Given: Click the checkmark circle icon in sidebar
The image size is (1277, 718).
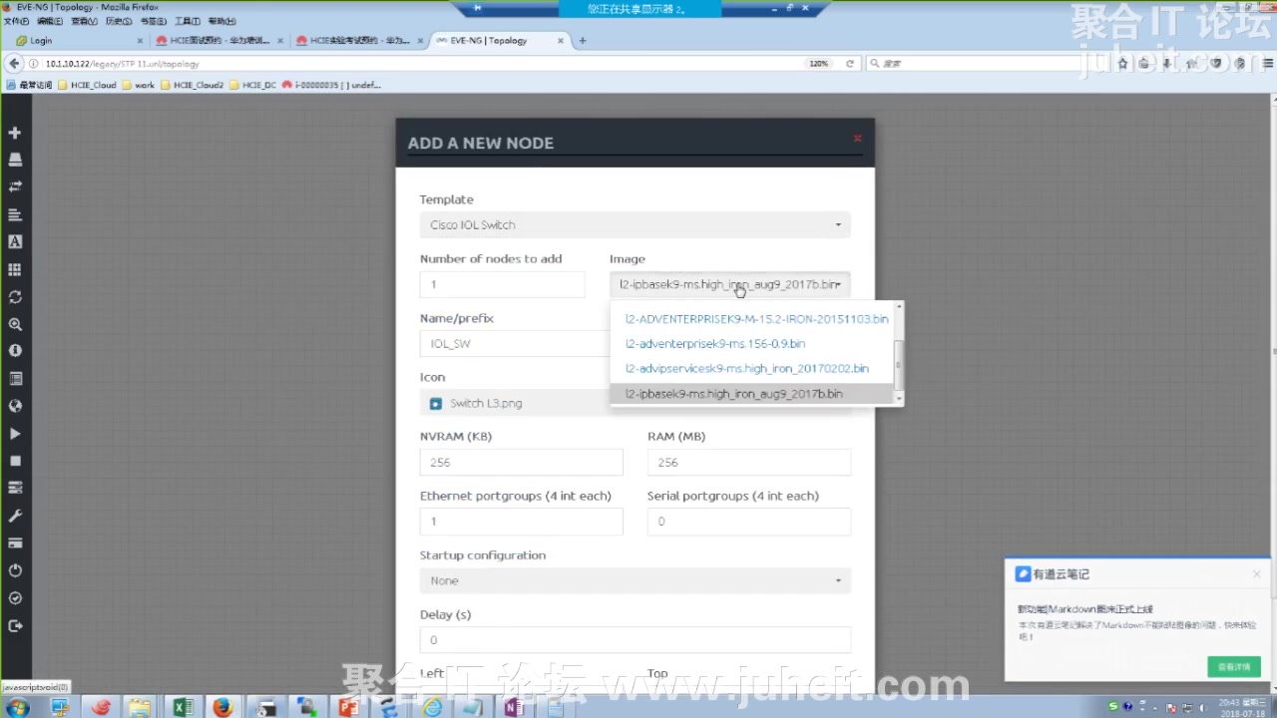Looking at the screenshot, I should tap(15, 598).
